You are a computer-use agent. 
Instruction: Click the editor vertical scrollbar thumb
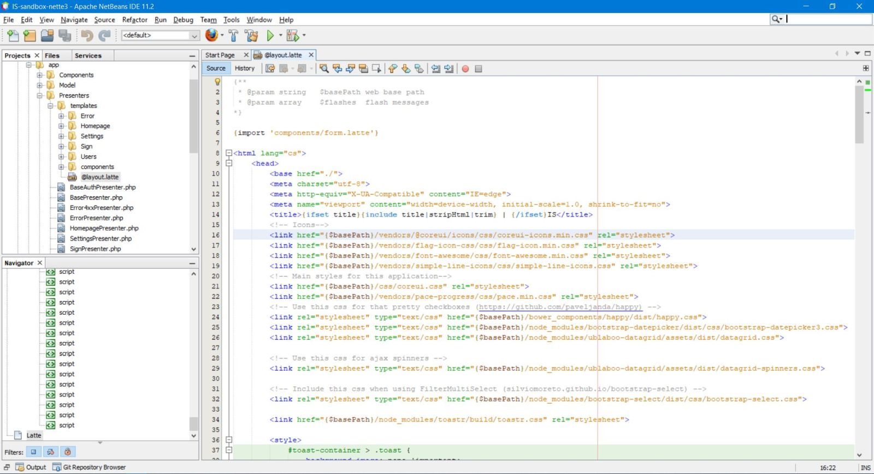click(859, 115)
